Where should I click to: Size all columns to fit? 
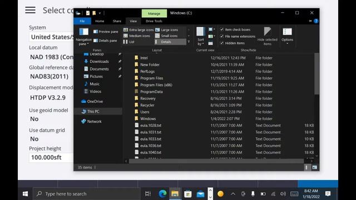(210, 43)
